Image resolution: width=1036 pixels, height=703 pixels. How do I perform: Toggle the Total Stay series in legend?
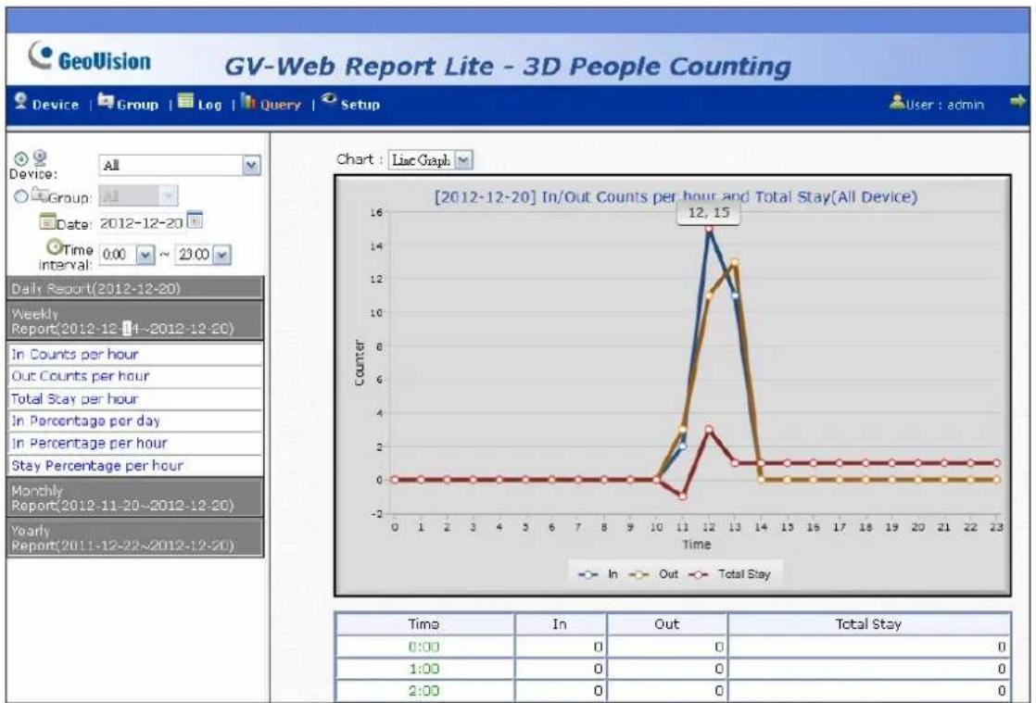tap(729, 574)
